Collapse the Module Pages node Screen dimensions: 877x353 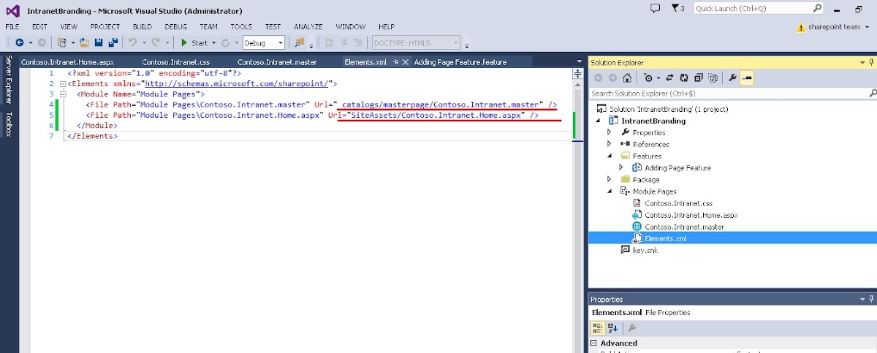(x=610, y=191)
